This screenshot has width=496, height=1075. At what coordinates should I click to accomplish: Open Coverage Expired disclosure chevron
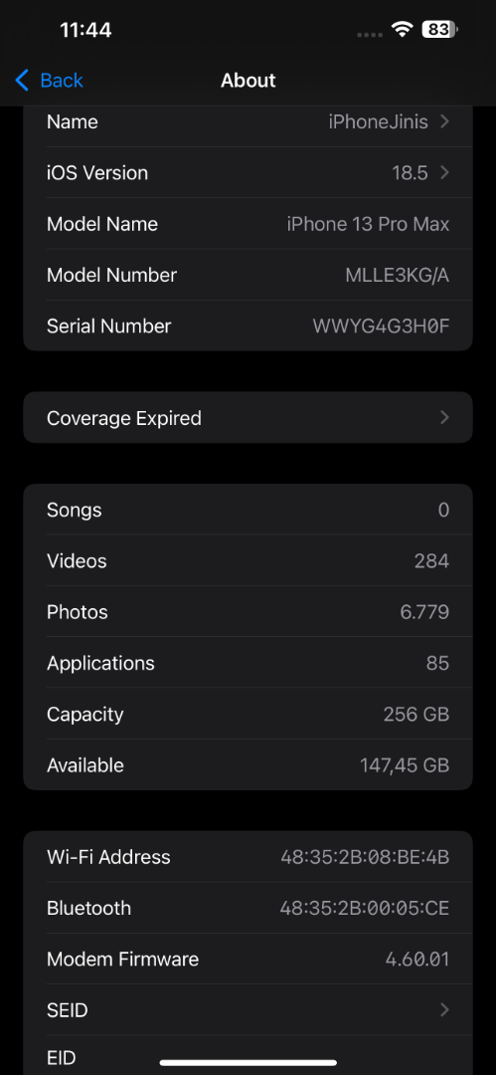tap(444, 417)
